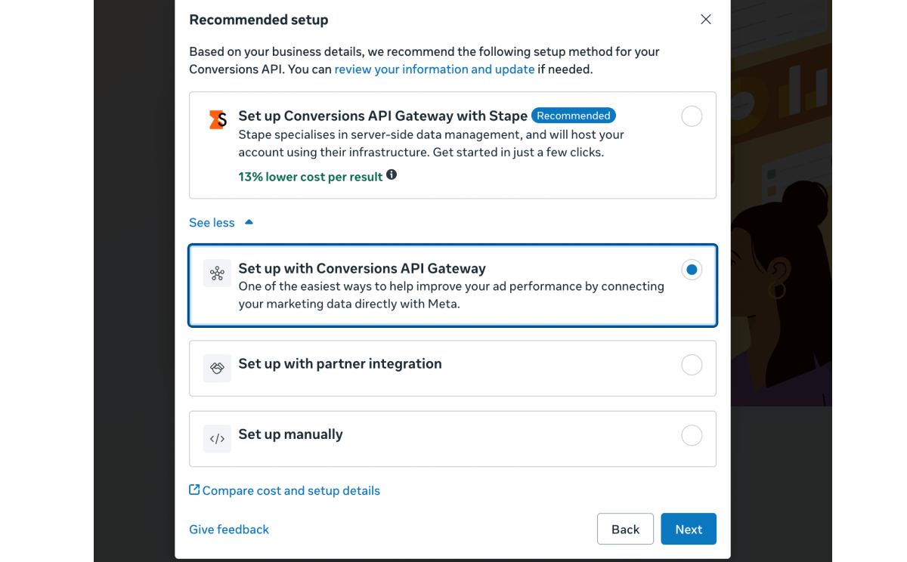Click the See less text link

pyautogui.click(x=212, y=223)
